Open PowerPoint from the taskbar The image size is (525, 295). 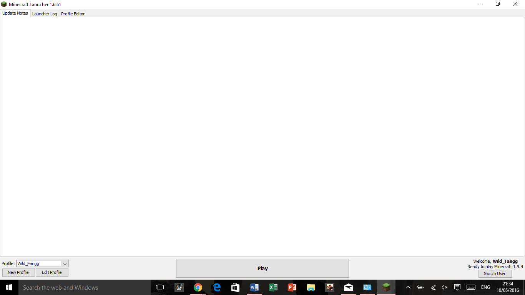point(292,287)
